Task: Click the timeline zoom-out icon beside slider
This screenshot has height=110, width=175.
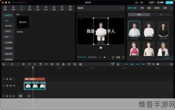Action: coord(153,64)
